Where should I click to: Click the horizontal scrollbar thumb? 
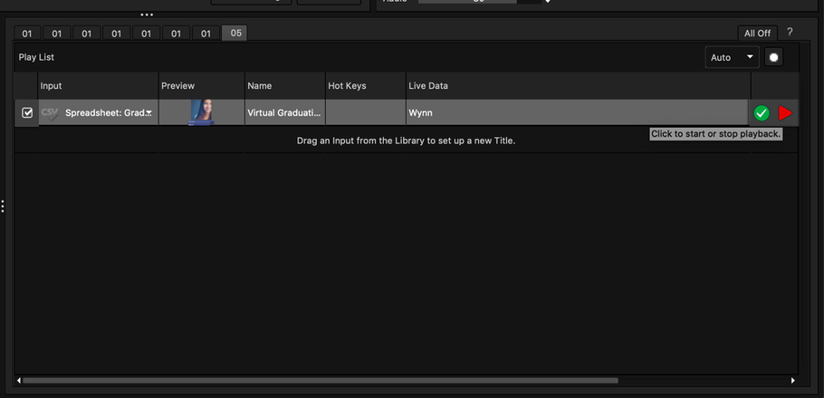coord(320,380)
